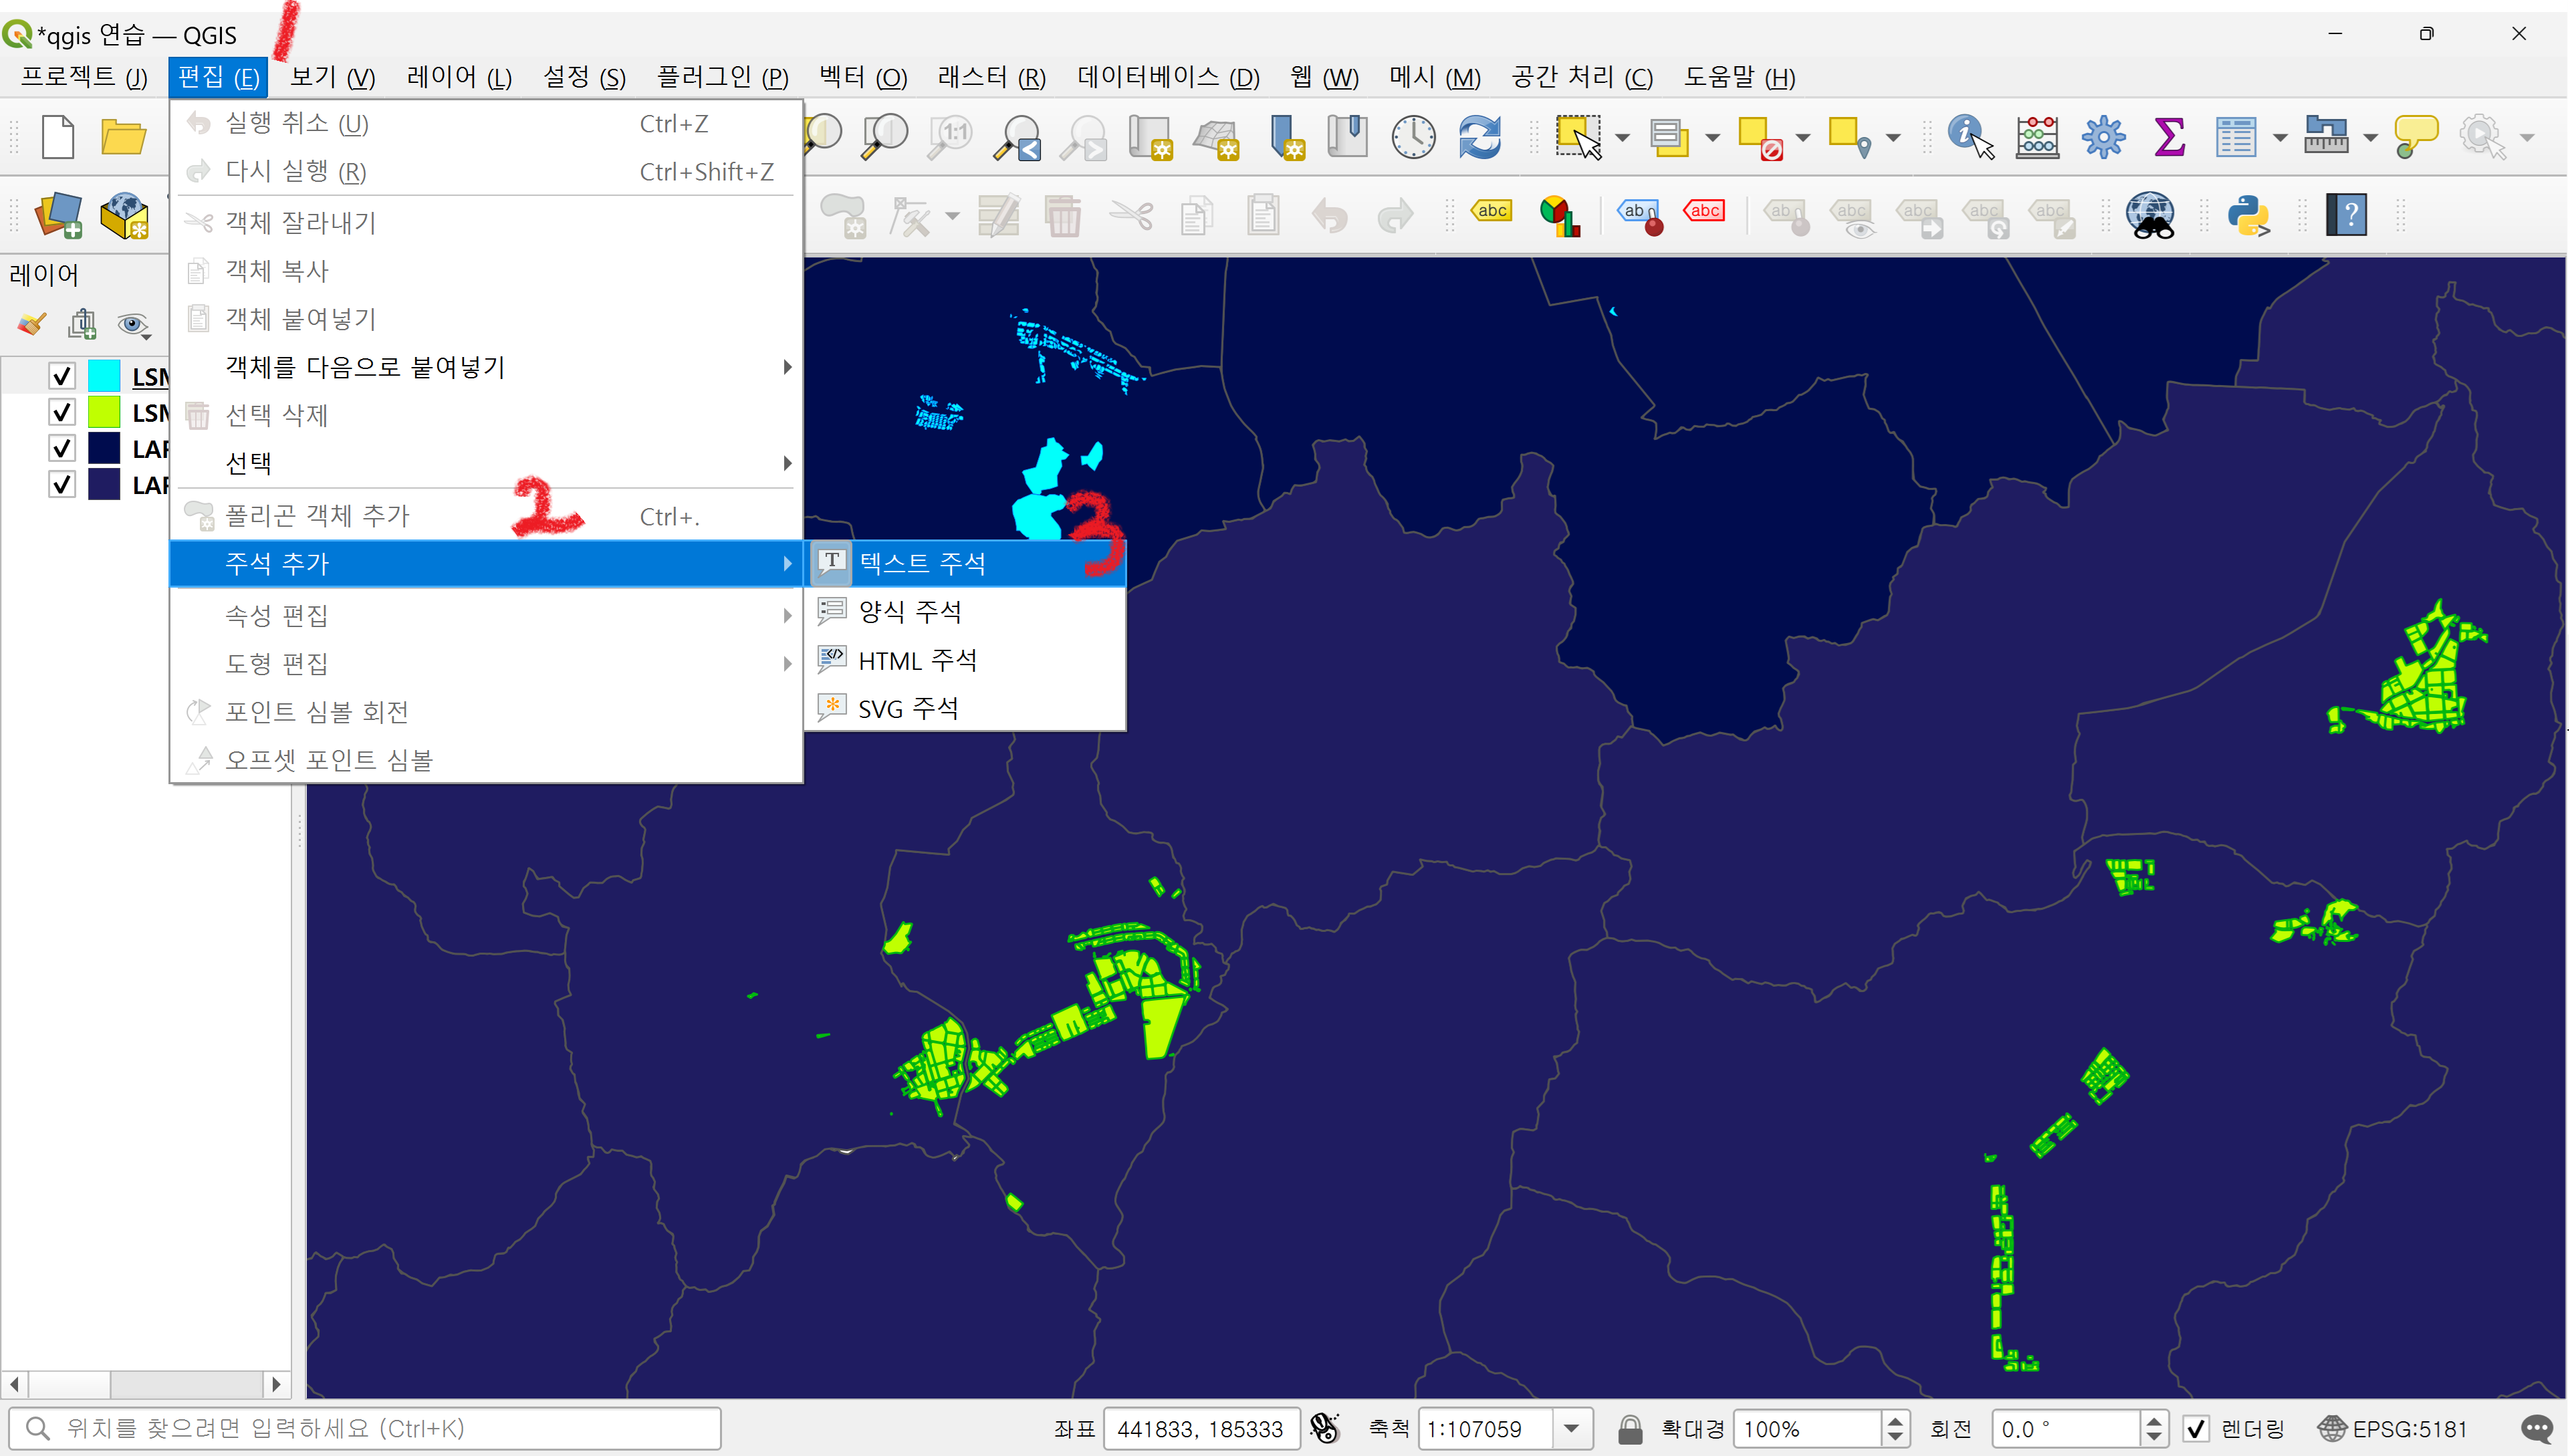Open the Python console icon
The width and height of the screenshot is (2569, 1456).
point(2248,215)
